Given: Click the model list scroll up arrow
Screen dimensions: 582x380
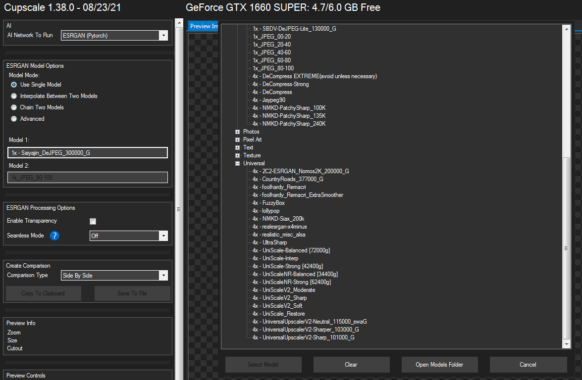Looking at the screenshot, I should (x=567, y=29).
